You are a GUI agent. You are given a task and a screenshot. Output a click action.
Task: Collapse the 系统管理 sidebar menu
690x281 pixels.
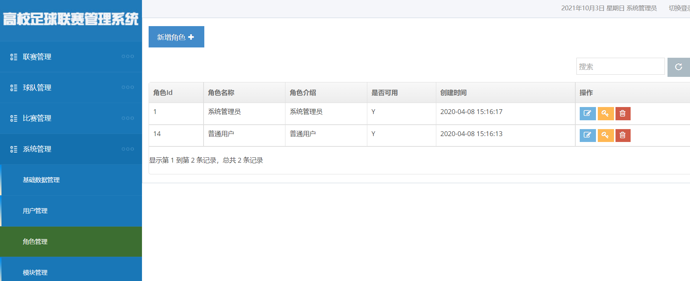coord(71,149)
